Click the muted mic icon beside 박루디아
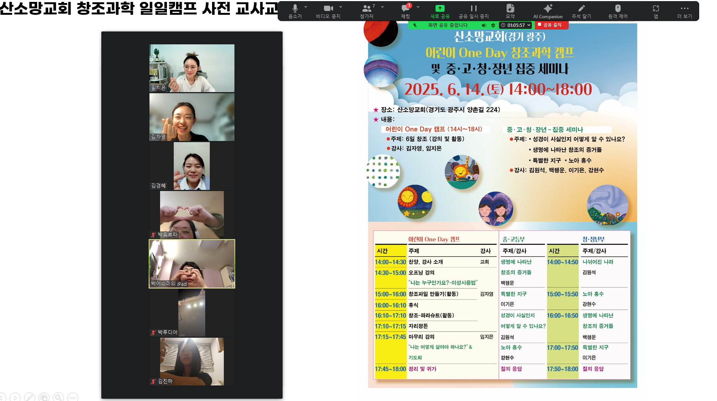 (x=153, y=332)
